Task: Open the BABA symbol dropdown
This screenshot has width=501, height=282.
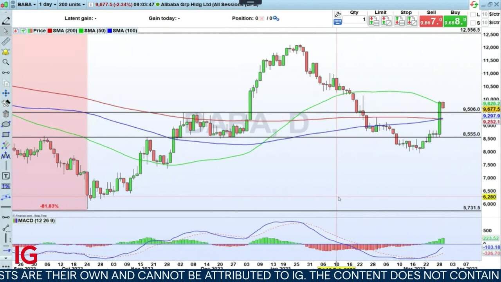Action: [x=27, y=4]
